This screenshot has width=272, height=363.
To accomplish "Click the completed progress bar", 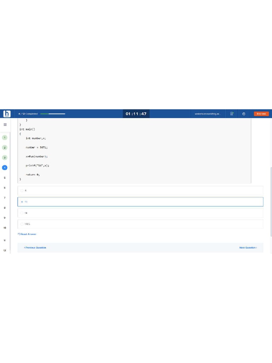I will 53,114.
